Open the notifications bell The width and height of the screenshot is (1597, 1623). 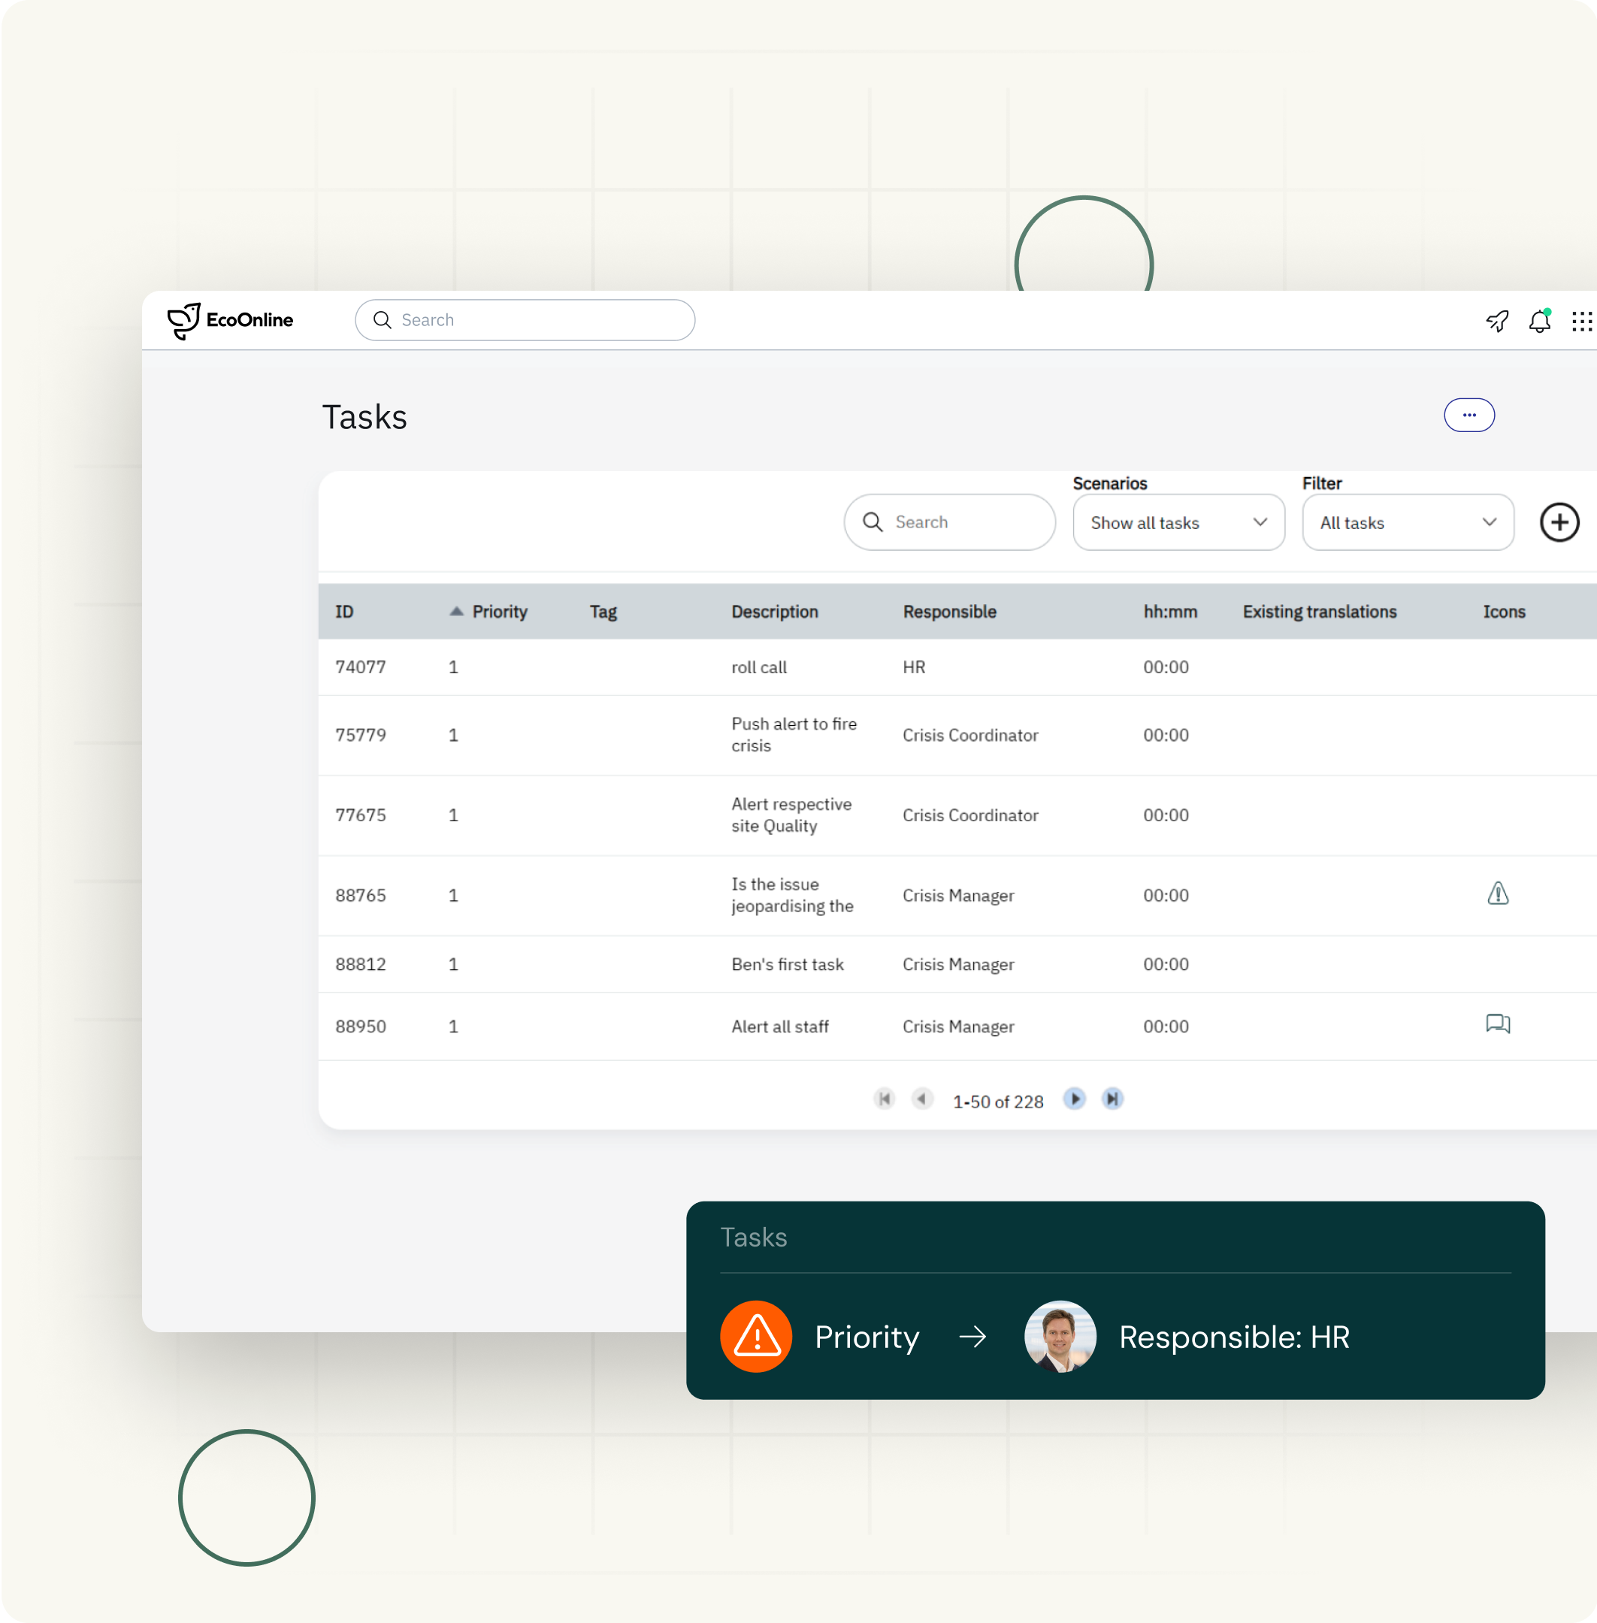click(1539, 322)
